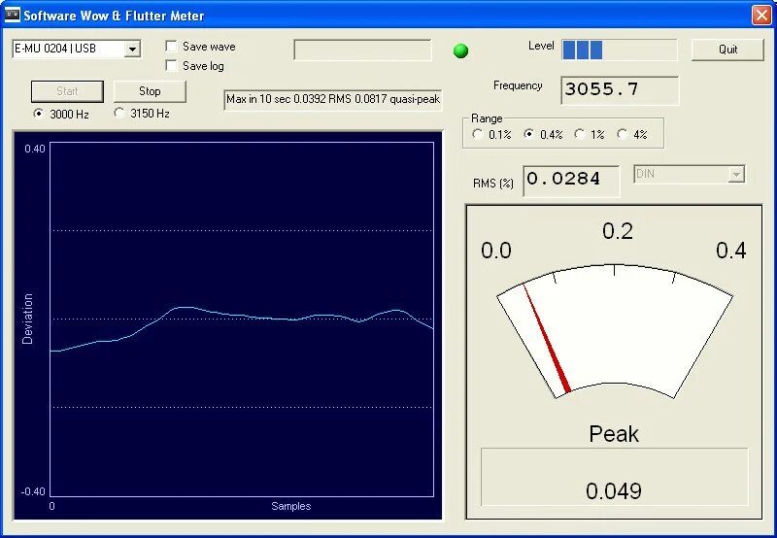This screenshot has height=538, width=777.
Task: Set range to 1%
Action: pyautogui.click(x=579, y=134)
